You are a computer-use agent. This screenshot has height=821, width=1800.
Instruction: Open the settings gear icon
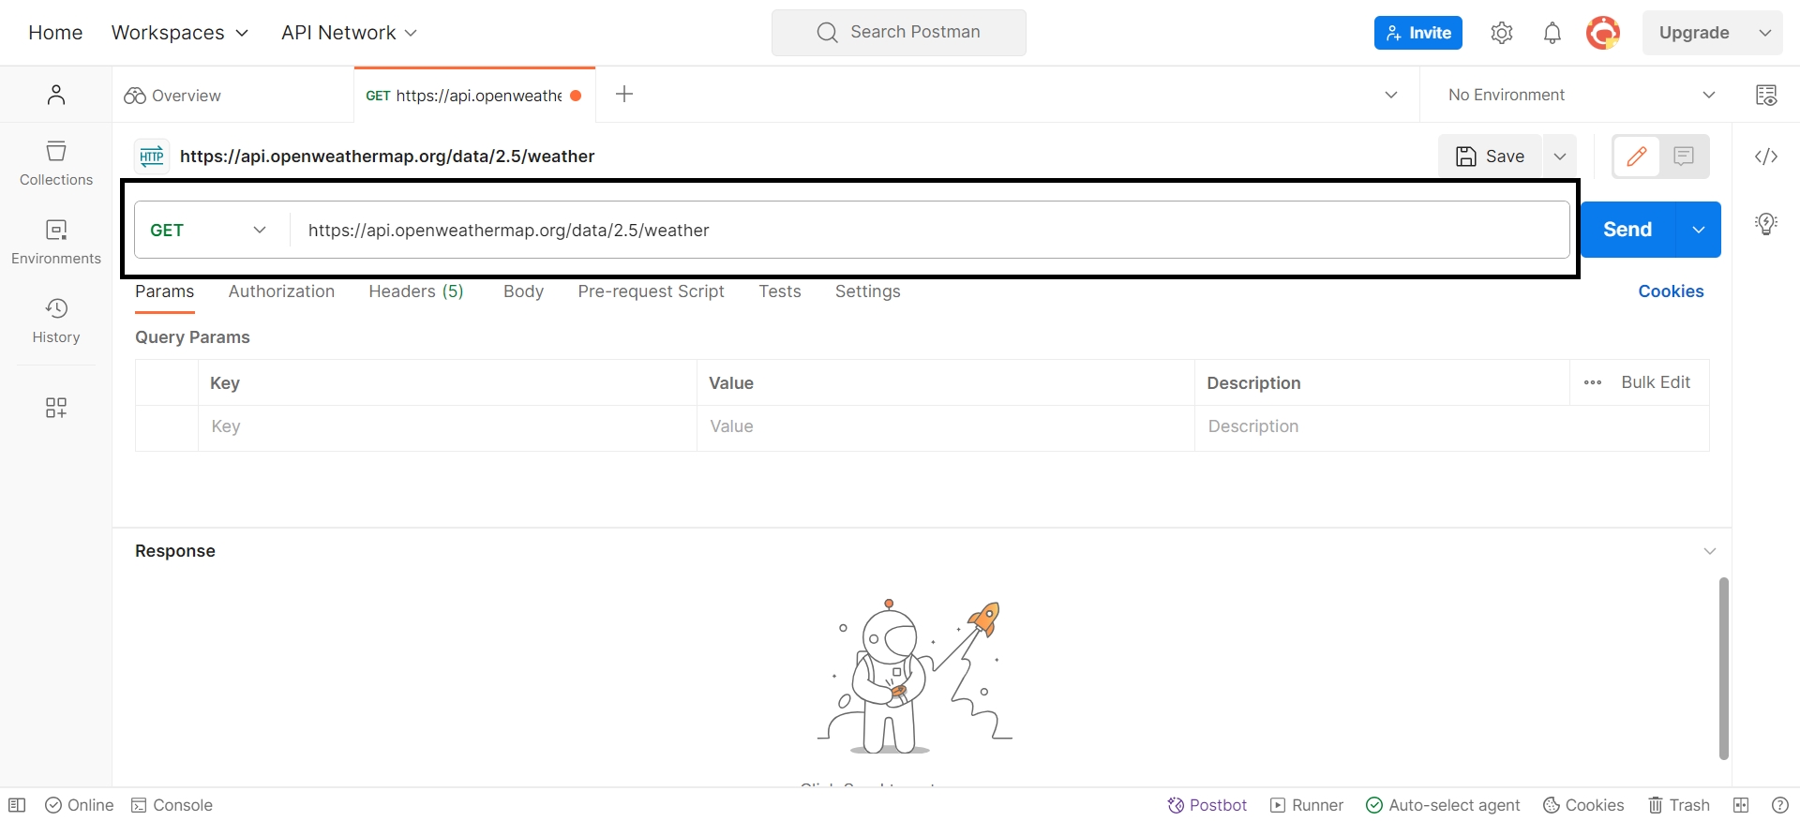pos(1502,33)
